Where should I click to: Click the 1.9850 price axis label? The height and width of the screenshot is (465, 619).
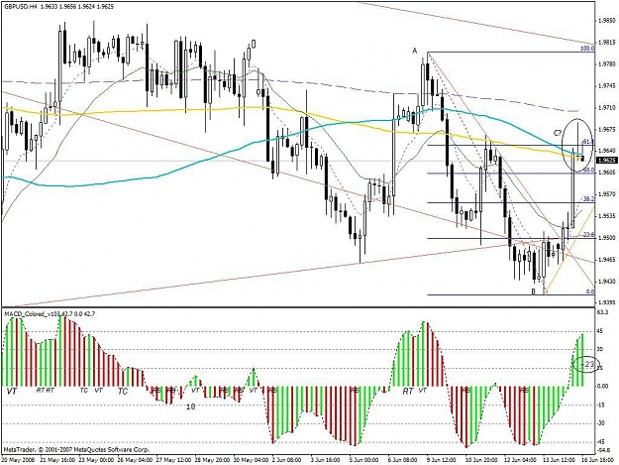click(607, 20)
